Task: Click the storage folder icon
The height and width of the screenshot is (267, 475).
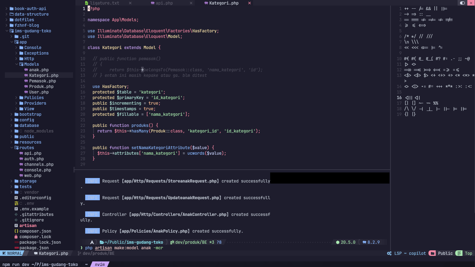Action: click(x=16, y=181)
